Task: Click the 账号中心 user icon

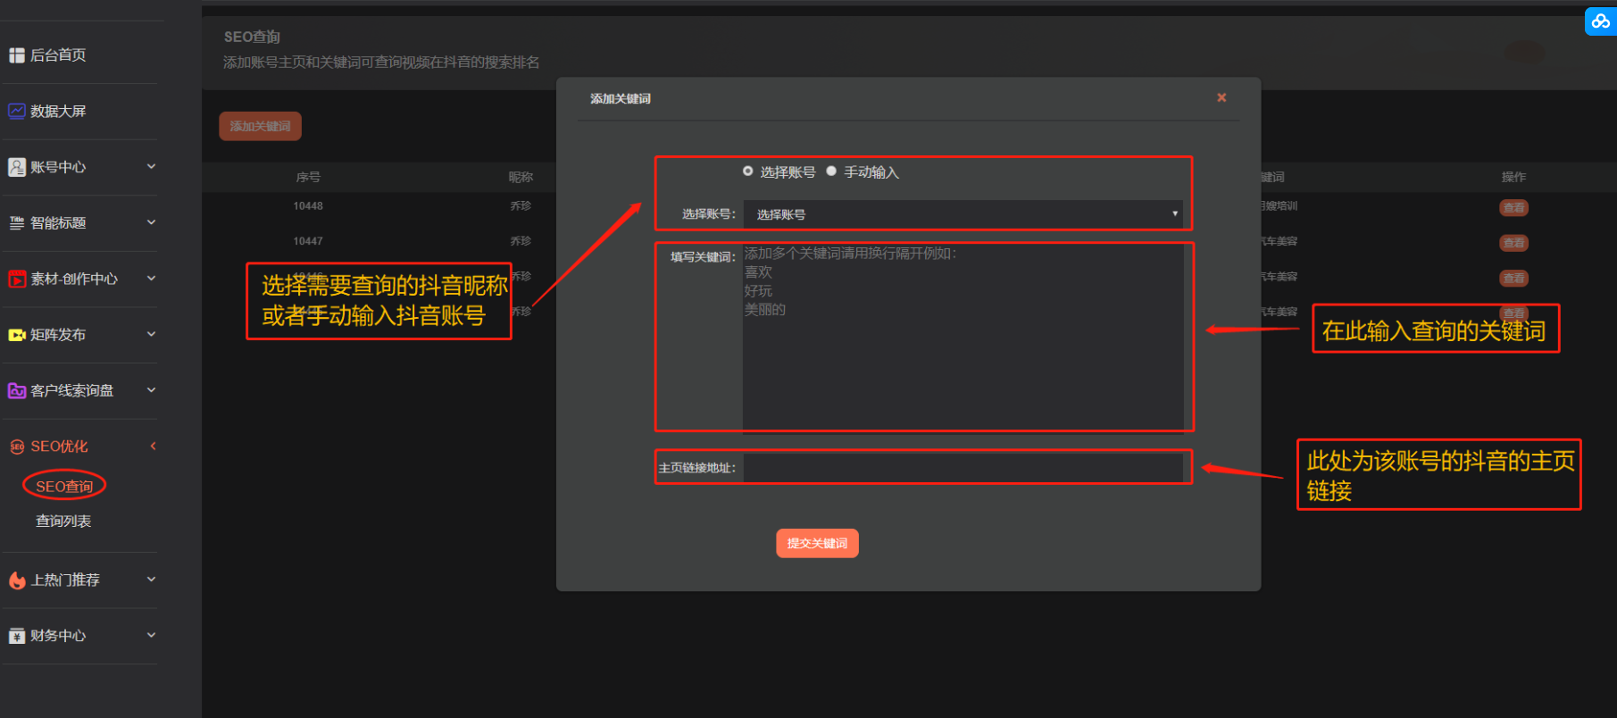Action: click(17, 167)
